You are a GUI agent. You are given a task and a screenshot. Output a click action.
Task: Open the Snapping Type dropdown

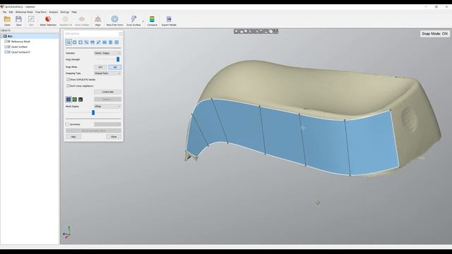tap(107, 73)
